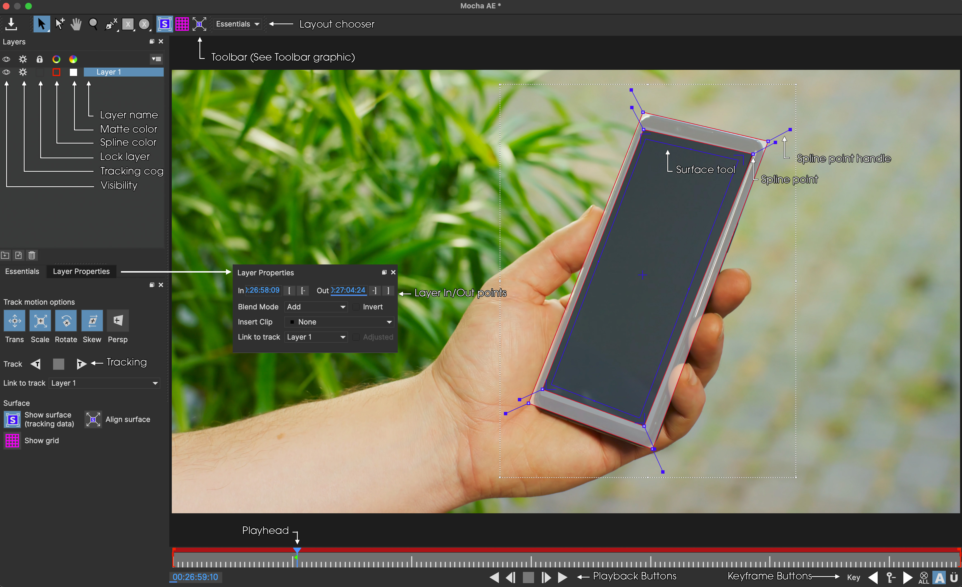Select the X-Spline pen tool
The image size is (962, 587).
(111, 24)
